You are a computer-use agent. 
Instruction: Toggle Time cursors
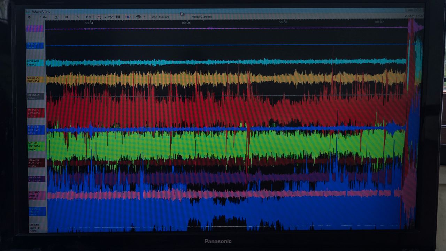(x=159, y=17)
